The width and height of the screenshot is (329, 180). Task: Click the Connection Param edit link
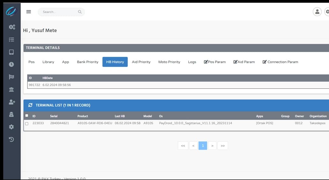point(280,62)
